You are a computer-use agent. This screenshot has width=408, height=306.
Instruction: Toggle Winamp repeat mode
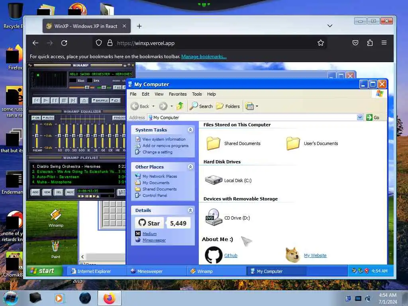[115, 100]
